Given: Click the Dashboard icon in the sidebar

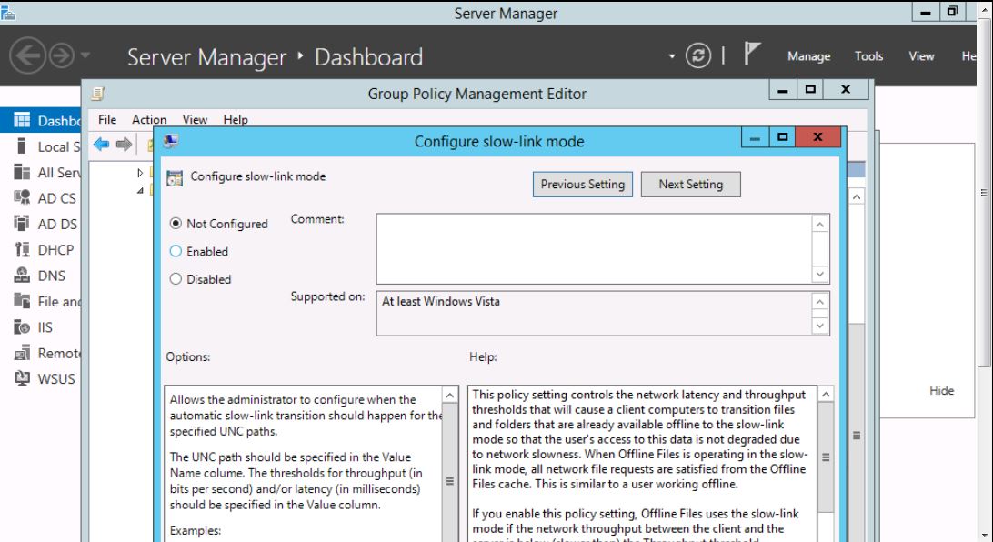Looking at the screenshot, I should (24, 120).
